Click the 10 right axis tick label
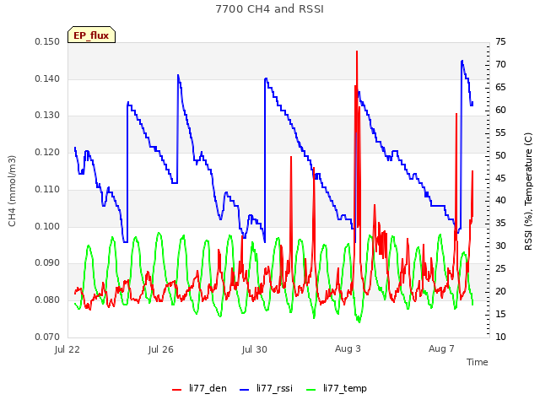This screenshot has width=540, height=405. 500,337
